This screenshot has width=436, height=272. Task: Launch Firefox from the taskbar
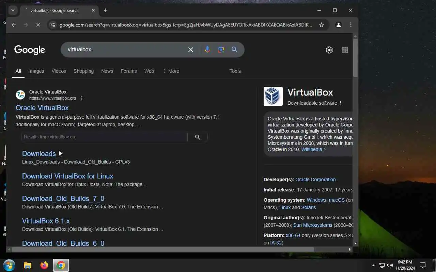click(x=44, y=266)
